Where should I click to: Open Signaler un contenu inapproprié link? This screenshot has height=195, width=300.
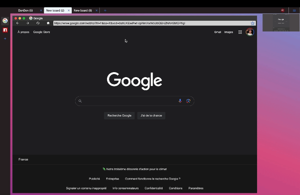86,188
